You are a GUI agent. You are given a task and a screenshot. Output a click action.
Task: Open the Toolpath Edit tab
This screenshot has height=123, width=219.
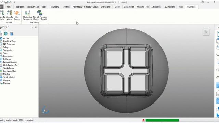[33, 7]
